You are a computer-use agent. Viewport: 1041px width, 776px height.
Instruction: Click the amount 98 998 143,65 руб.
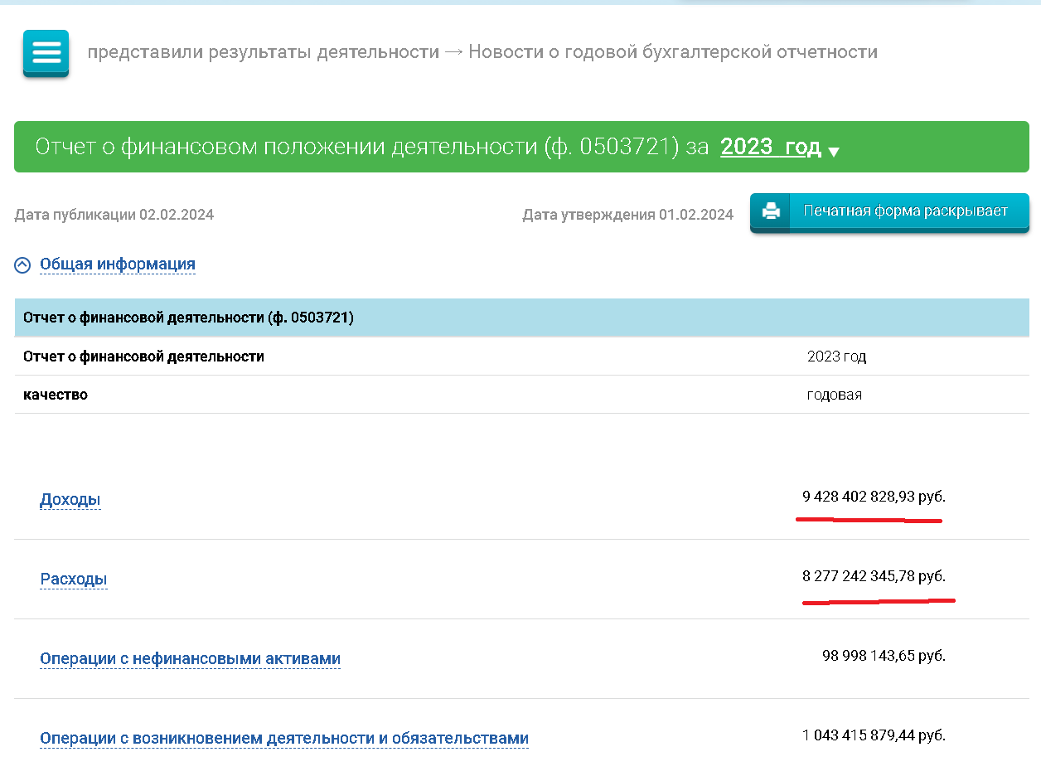click(883, 657)
